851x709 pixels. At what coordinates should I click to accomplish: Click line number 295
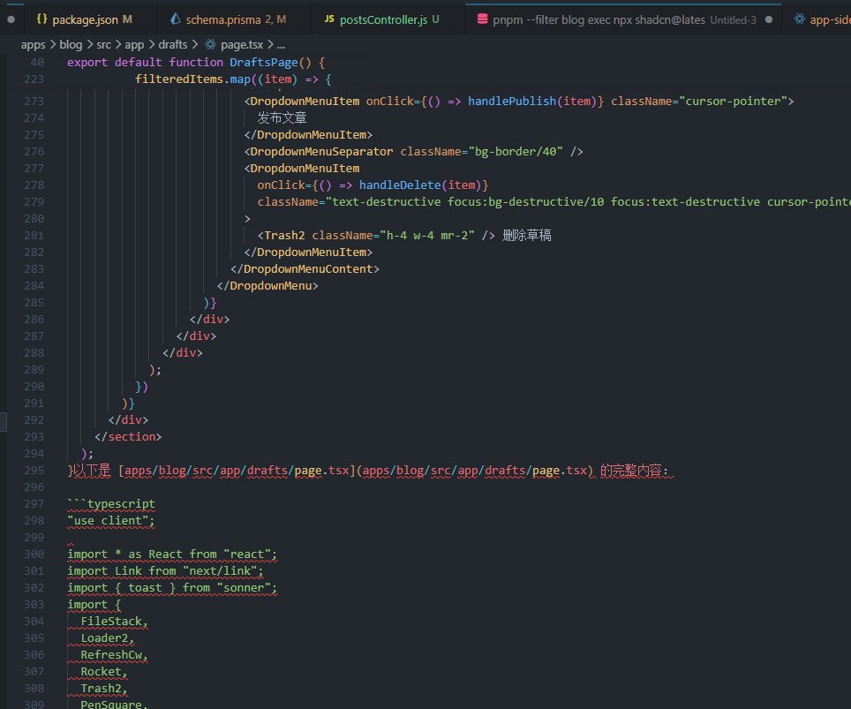pos(34,471)
